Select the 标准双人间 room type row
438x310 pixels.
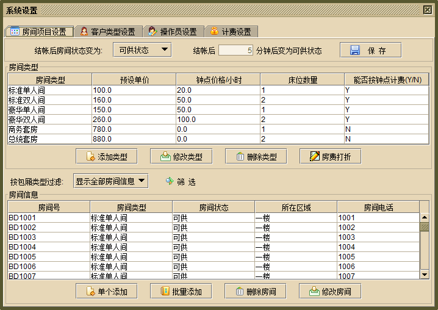click(218, 100)
